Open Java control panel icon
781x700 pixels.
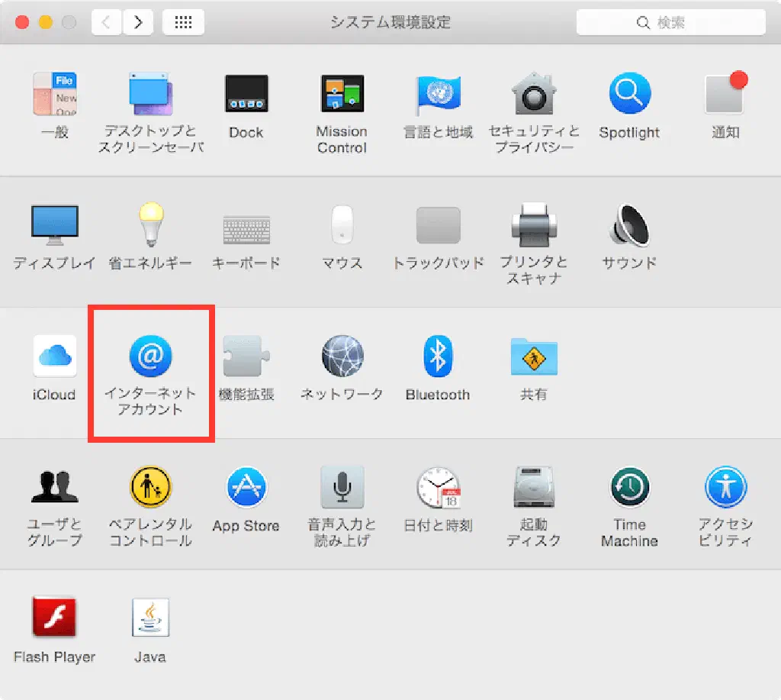(150, 618)
